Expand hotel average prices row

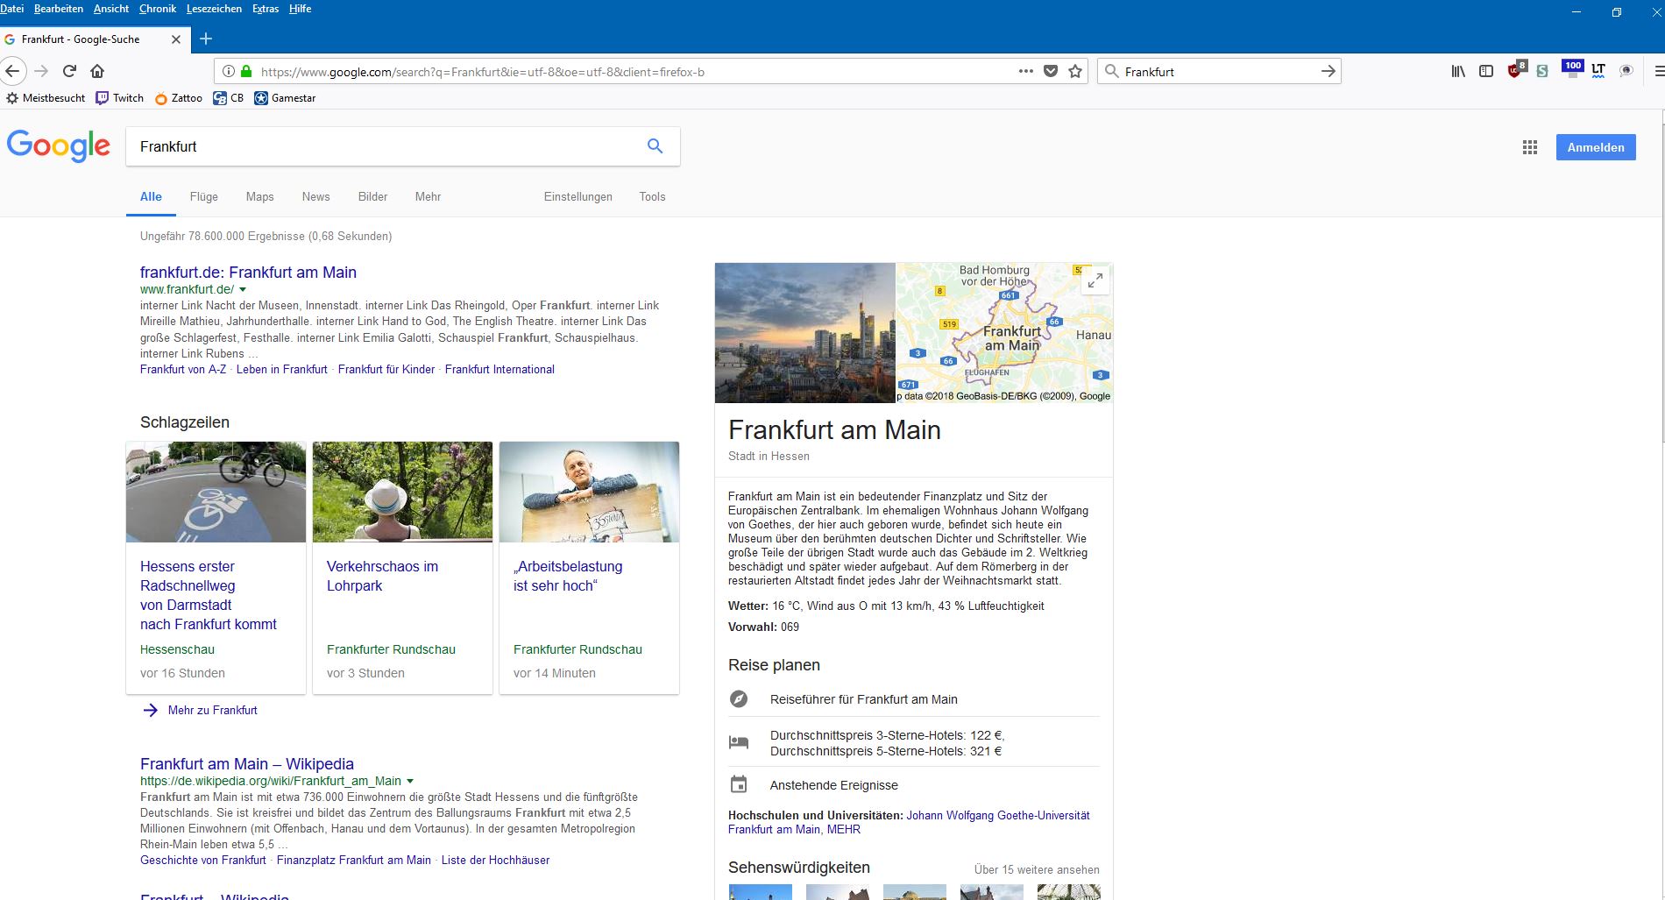tap(914, 743)
